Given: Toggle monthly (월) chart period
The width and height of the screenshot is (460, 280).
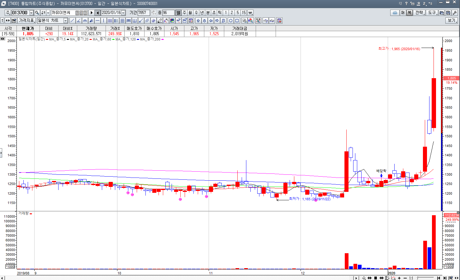Looking at the screenshot, I should tap(190, 13).
